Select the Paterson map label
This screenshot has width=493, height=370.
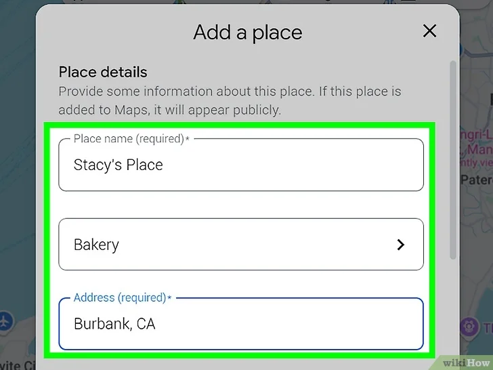click(477, 180)
